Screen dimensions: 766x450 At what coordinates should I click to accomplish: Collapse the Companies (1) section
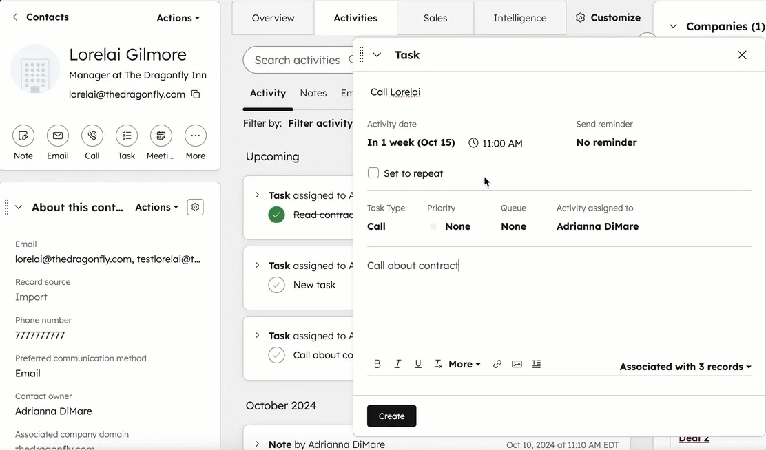tap(673, 26)
